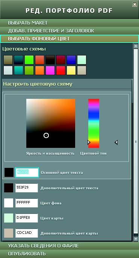Toggle Настроить цветовую схему header
This screenshot has height=258, width=139.
tap(67, 84)
